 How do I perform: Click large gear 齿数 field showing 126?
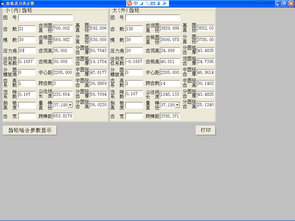(134, 29)
